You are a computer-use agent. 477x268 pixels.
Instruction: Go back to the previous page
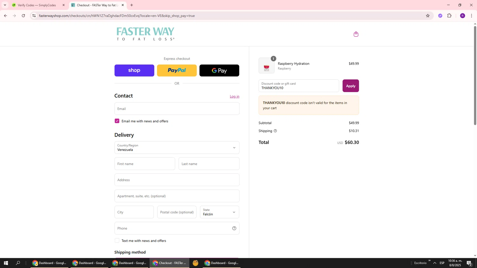(x=5, y=16)
